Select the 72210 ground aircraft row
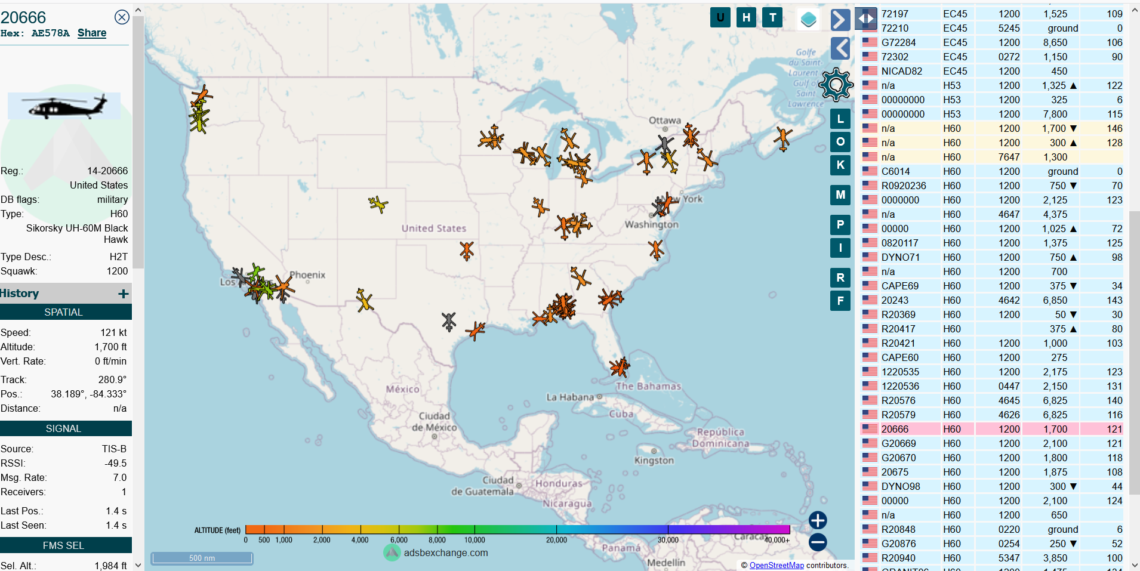The height and width of the screenshot is (571, 1140). (x=992, y=28)
